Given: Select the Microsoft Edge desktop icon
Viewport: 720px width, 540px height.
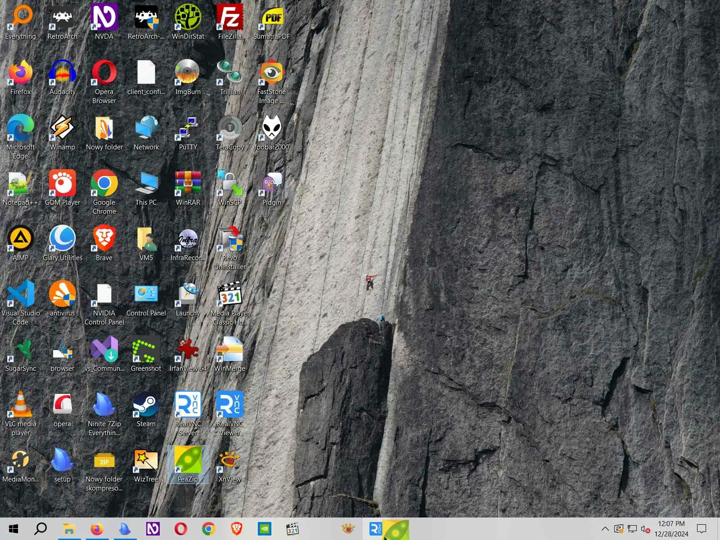Looking at the screenshot, I should (x=21, y=137).
